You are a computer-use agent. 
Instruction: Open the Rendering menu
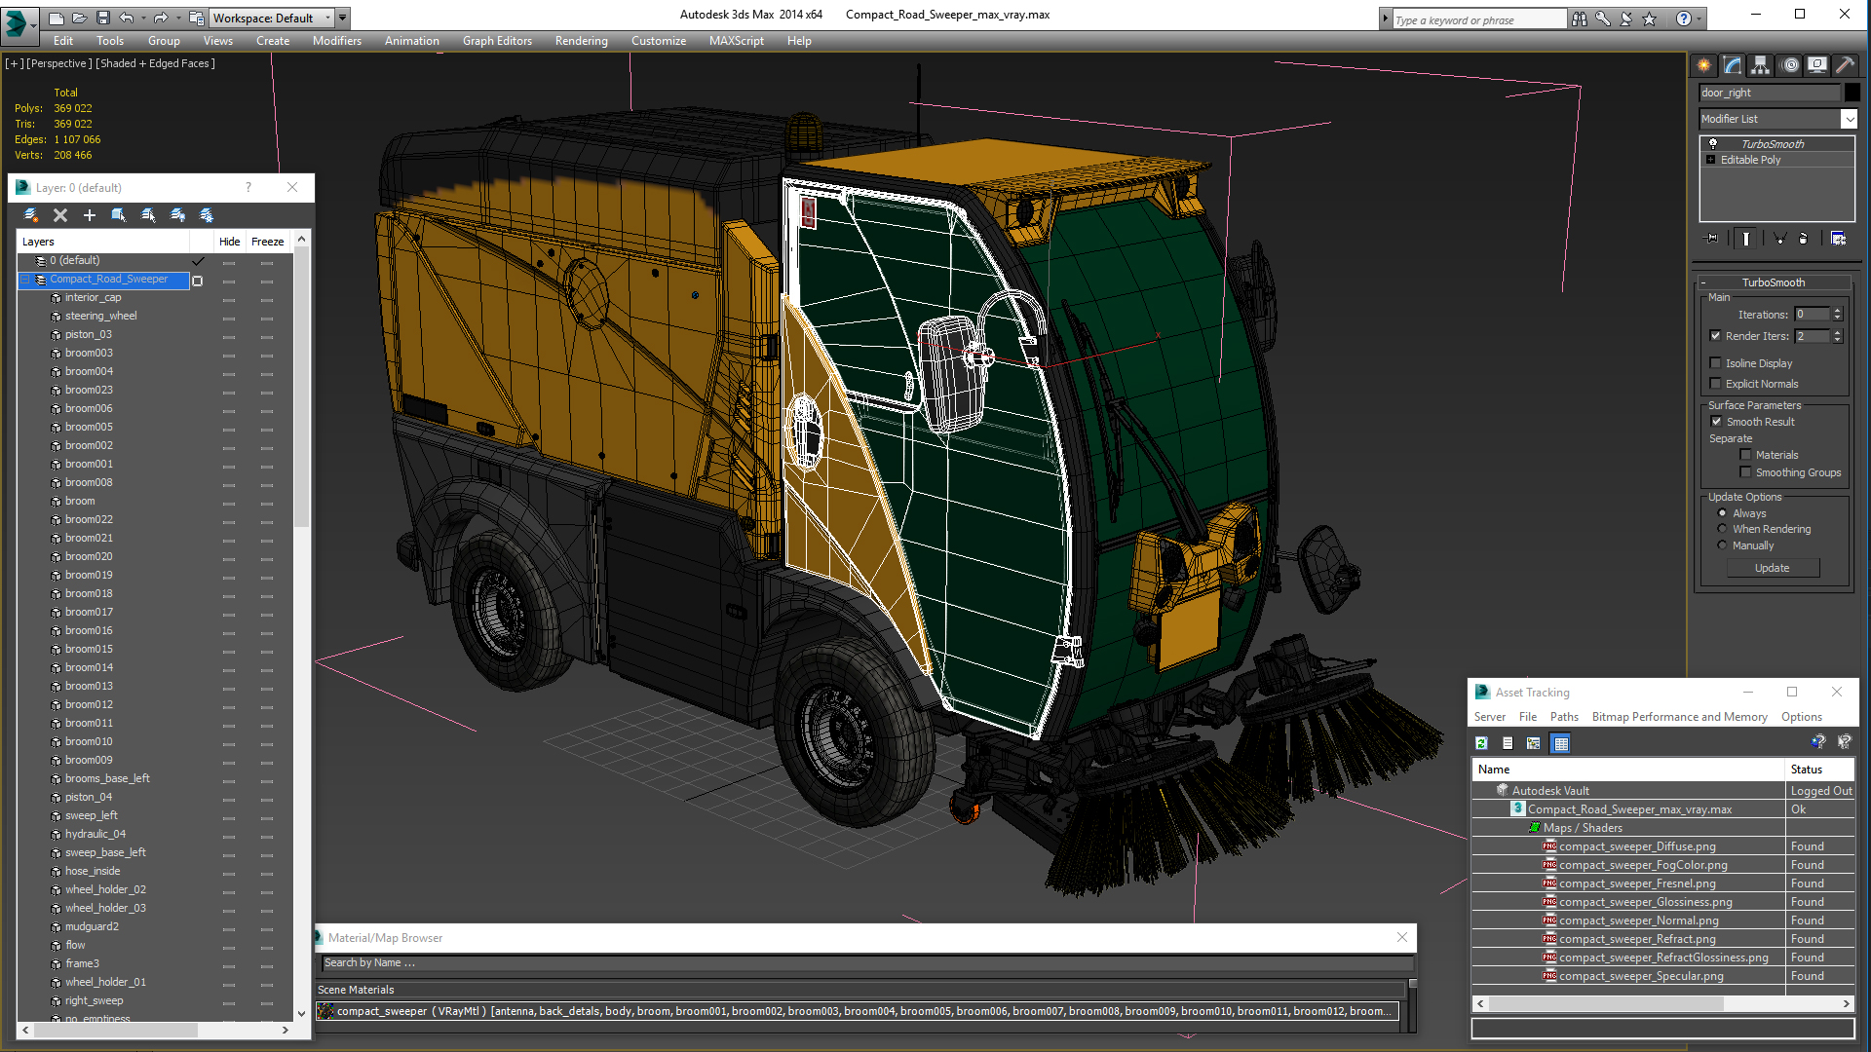pos(582,41)
